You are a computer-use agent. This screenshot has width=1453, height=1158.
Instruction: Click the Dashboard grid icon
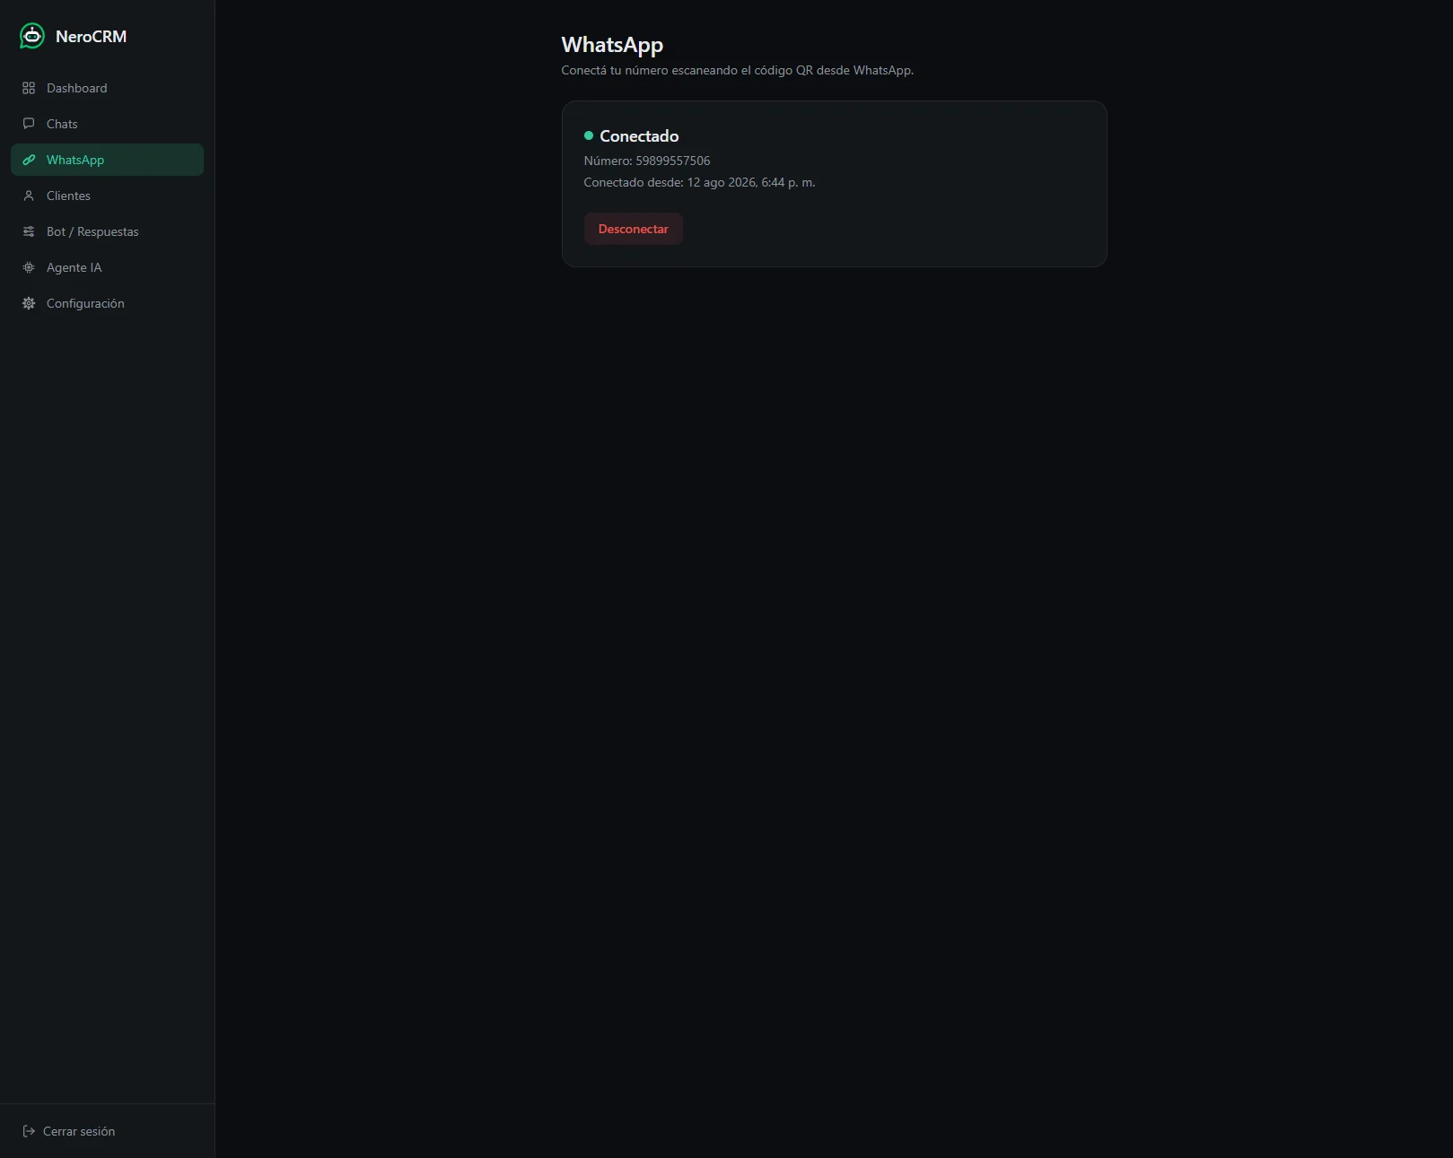29,88
